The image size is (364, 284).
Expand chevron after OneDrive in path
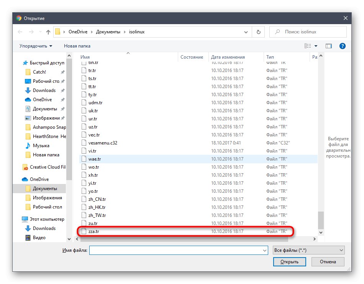point(92,32)
